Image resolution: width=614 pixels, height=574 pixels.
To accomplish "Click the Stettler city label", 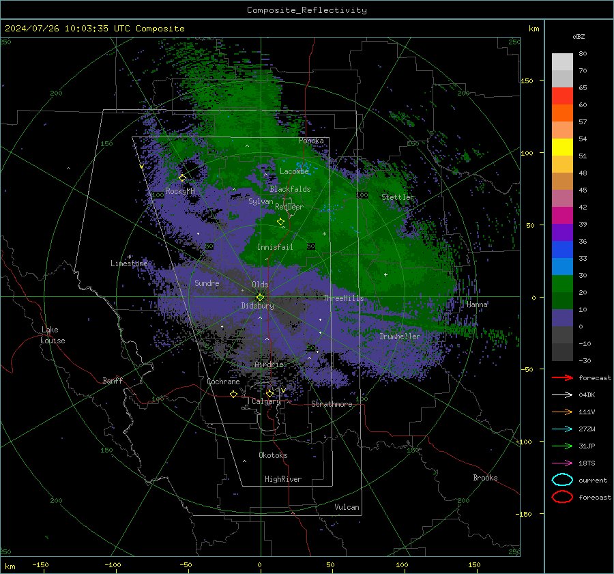I will click(x=398, y=197).
